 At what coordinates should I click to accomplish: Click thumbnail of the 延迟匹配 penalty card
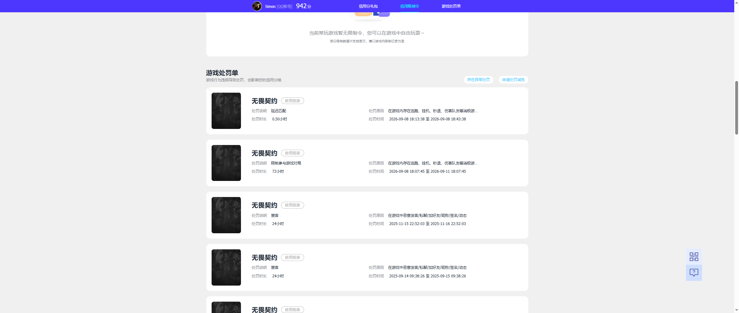(x=226, y=111)
